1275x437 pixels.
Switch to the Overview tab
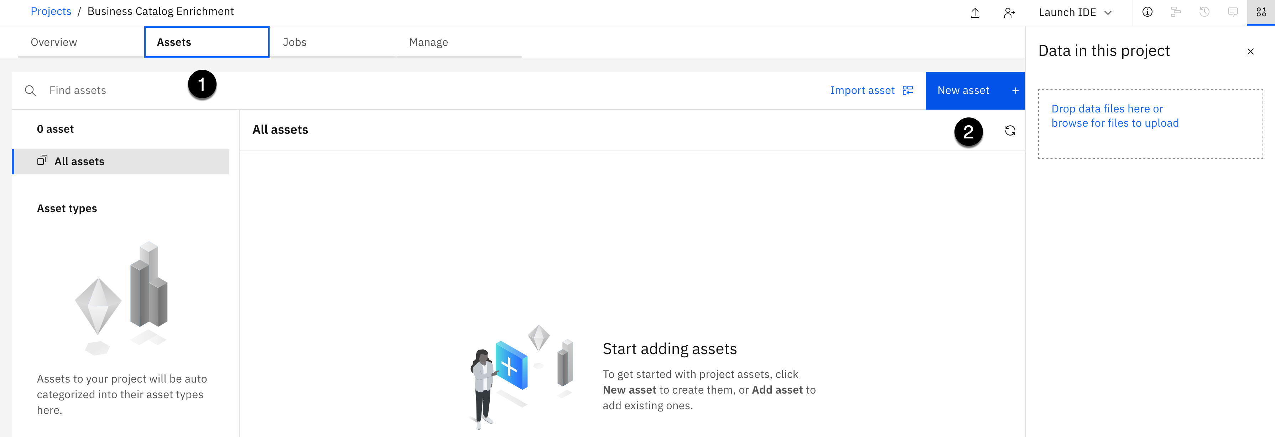54,42
